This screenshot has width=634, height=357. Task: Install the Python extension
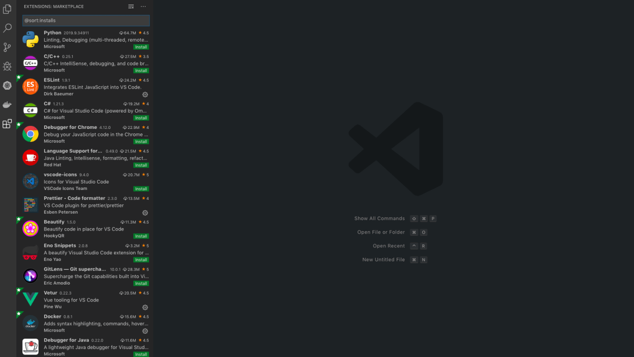(141, 47)
